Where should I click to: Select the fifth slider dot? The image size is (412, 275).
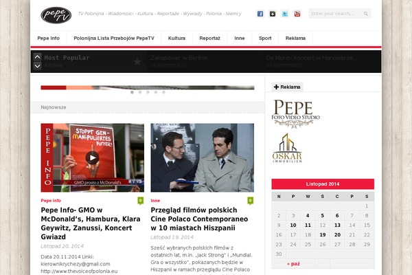(x=163, y=92)
